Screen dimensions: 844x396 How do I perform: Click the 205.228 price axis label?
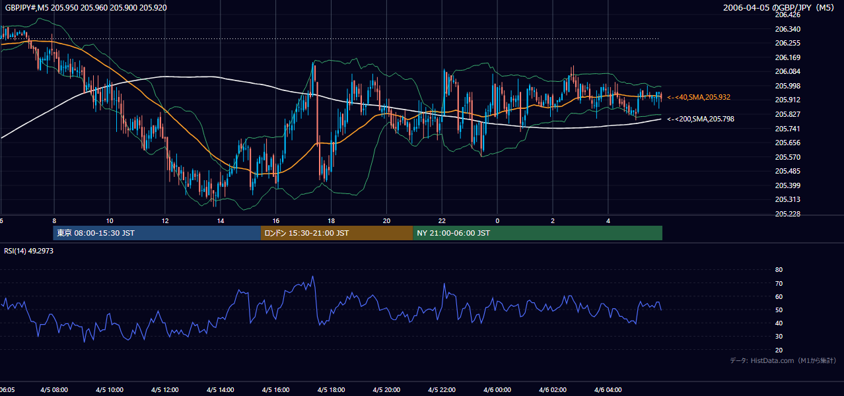click(x=787, y=214)
